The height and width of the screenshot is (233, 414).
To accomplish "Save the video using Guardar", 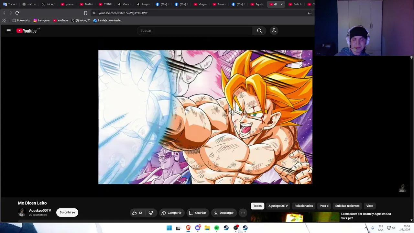I will (x=197, y=213).
